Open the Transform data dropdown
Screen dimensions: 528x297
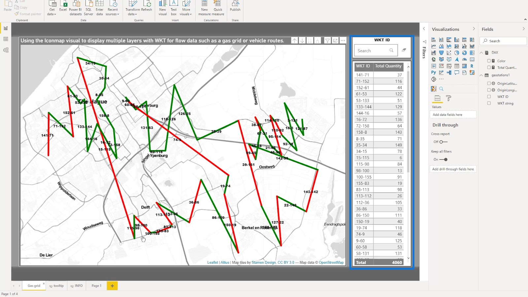(x=133, y=8)
